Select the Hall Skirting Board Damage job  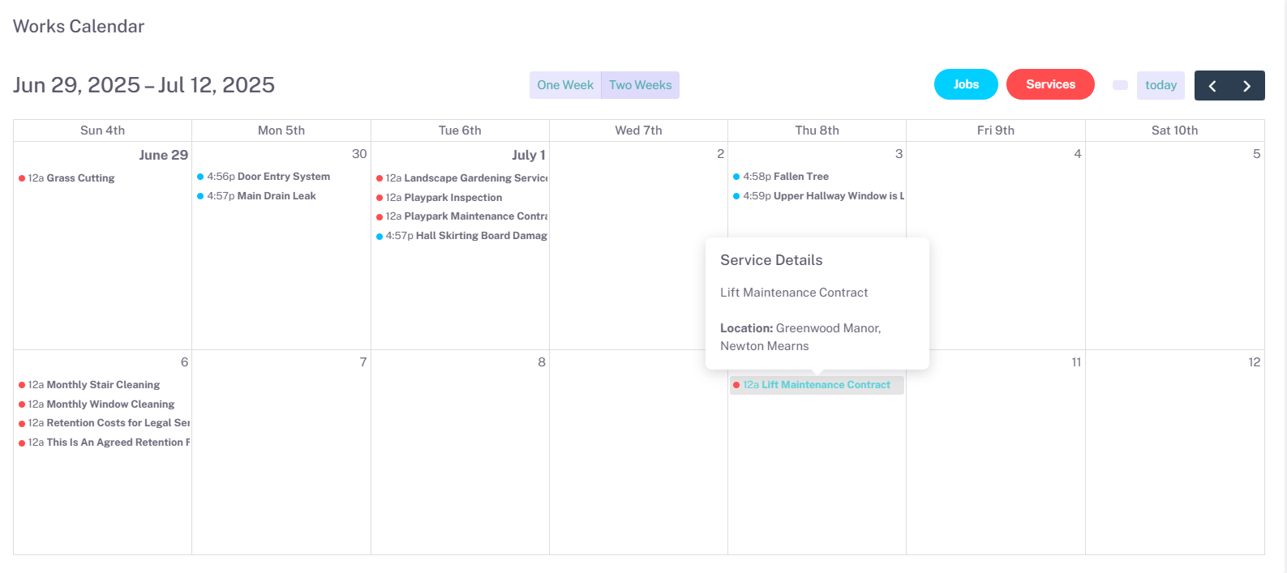coord(481,236)
